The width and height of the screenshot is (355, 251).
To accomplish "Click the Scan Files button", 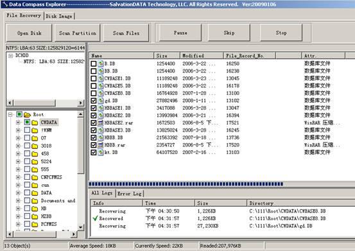I will pyautogui.click(x=126, y=33).
